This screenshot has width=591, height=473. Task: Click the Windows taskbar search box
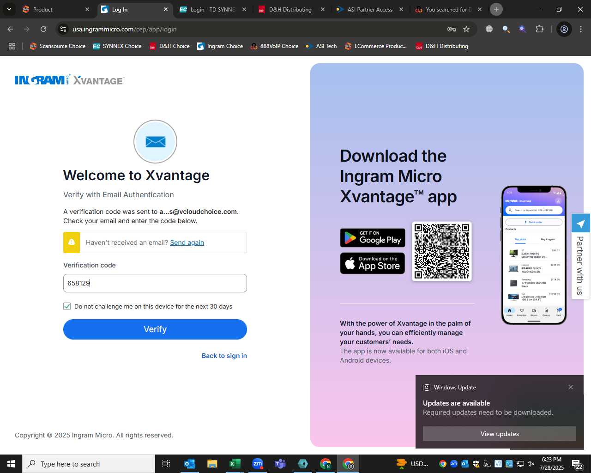point(89,464)
